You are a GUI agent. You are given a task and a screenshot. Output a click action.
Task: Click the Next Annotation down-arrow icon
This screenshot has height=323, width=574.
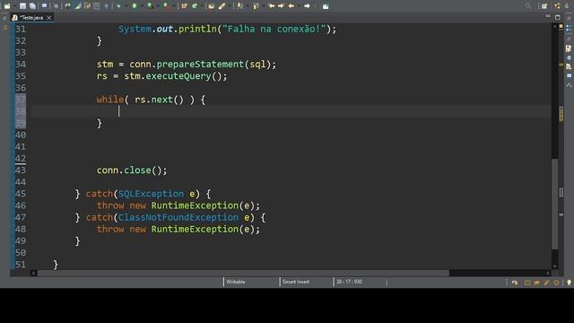tap(239, 6)
